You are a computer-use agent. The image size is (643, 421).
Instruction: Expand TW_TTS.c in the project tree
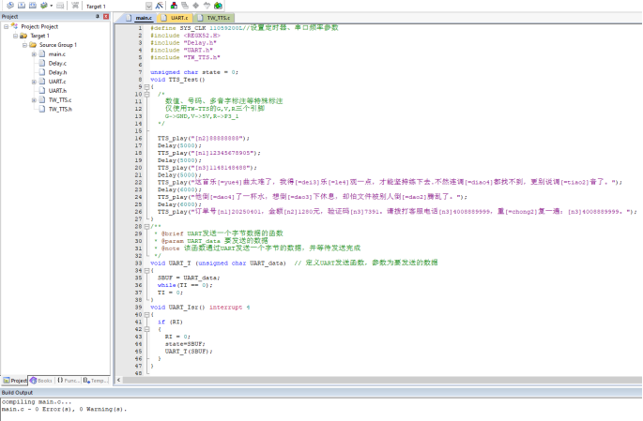[34, 100]
